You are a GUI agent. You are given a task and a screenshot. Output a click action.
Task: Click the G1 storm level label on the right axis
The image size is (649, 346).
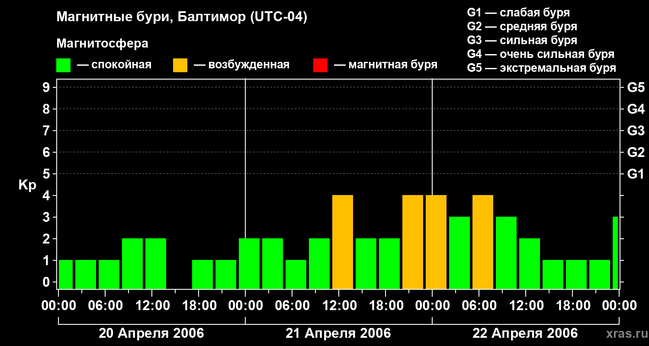[x=636, y=174]
